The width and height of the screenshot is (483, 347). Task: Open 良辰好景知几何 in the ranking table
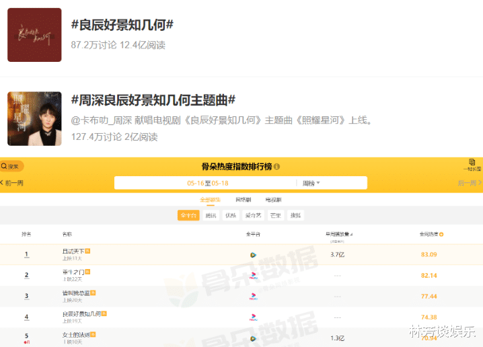click(81, 314)
